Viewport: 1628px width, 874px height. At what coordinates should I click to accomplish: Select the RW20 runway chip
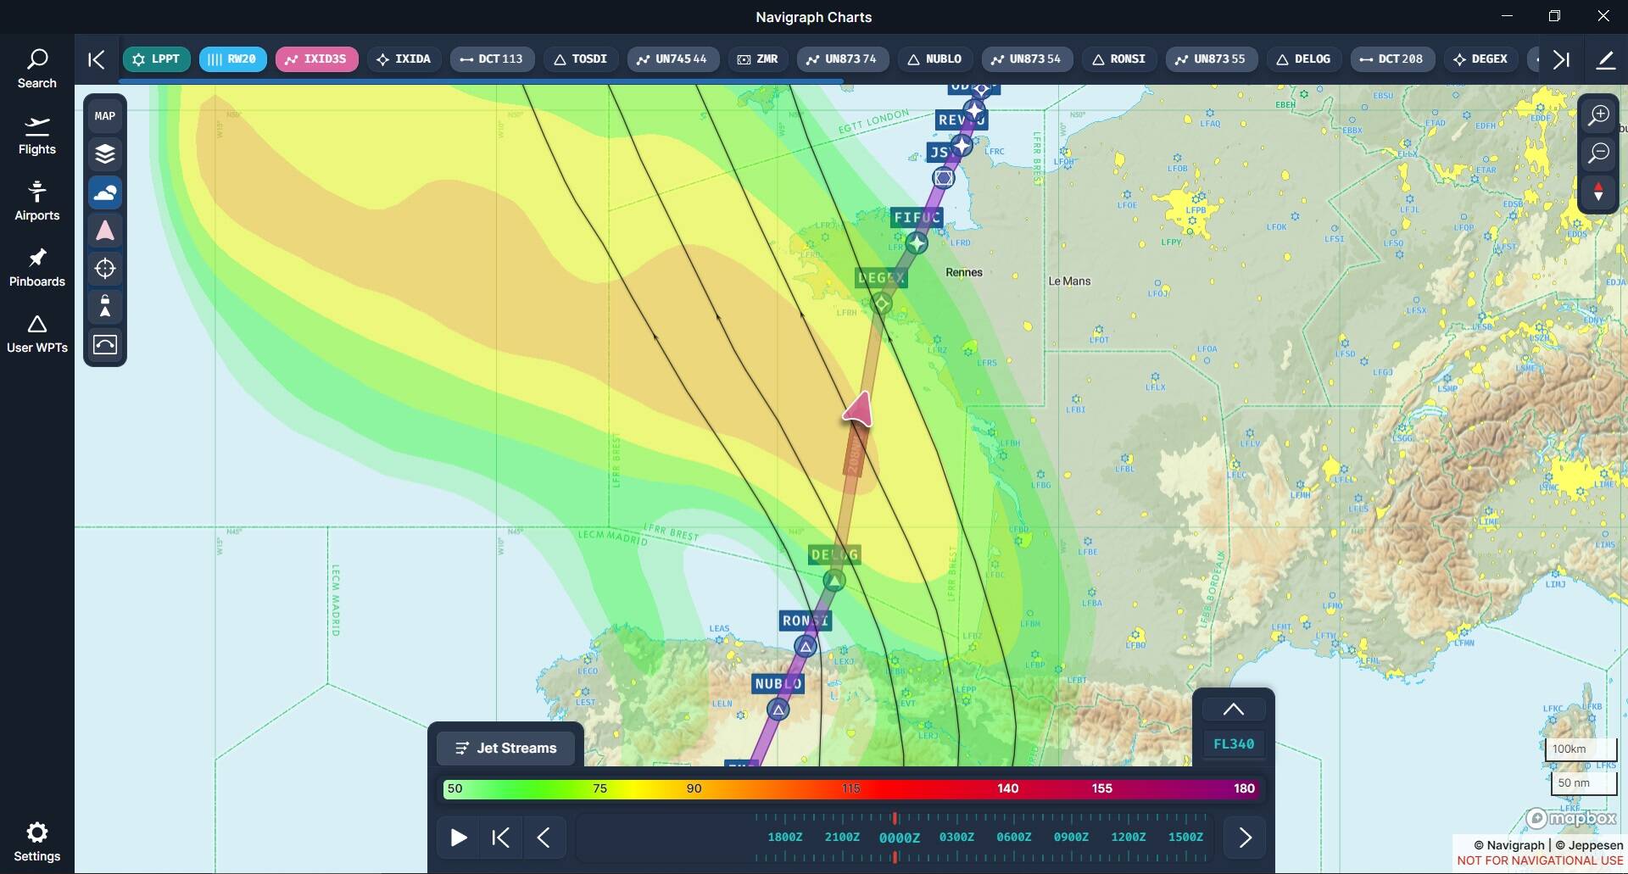[233, 59]
